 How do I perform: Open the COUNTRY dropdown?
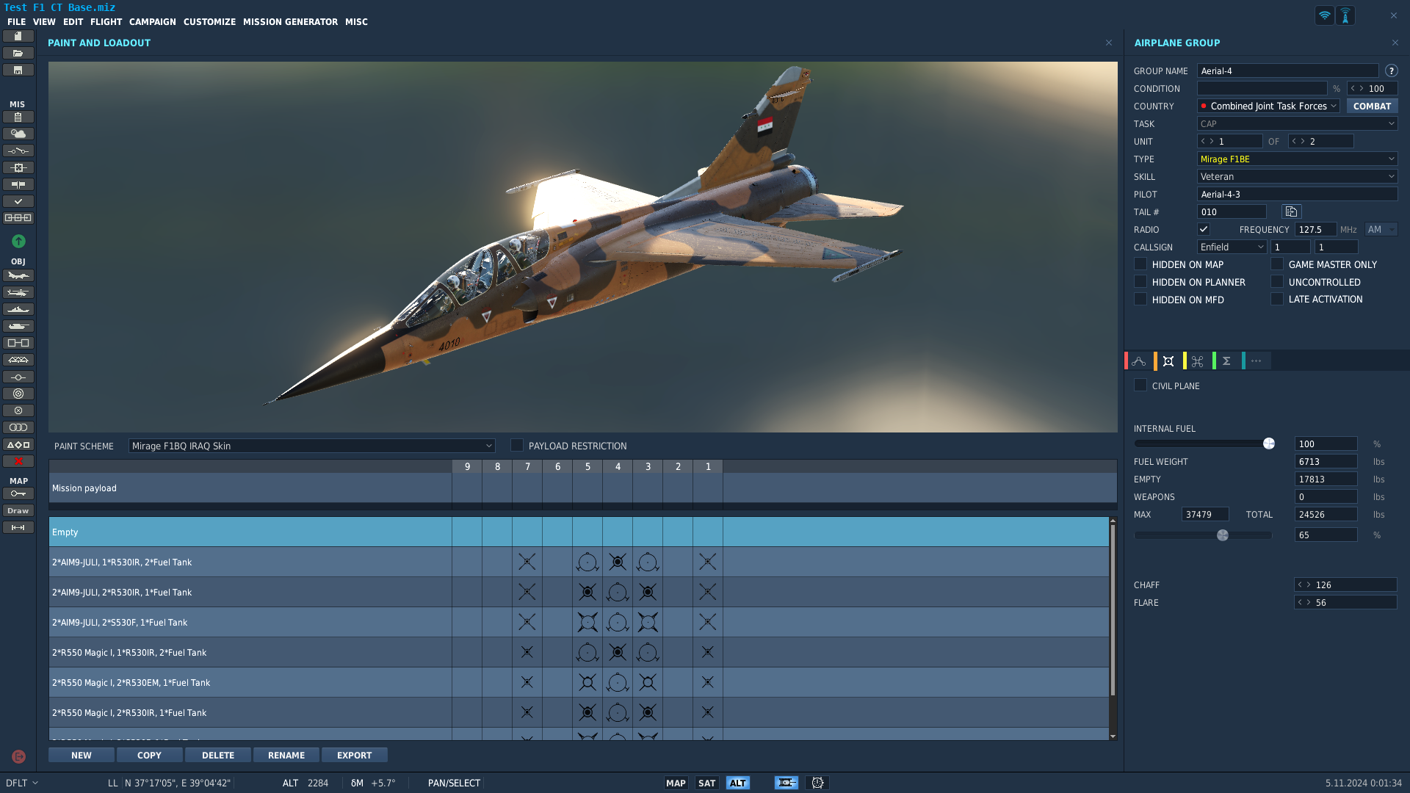pos(1268,106)
